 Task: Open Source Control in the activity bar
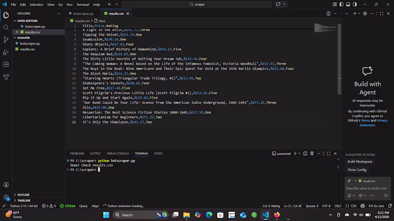coord(6,39)
